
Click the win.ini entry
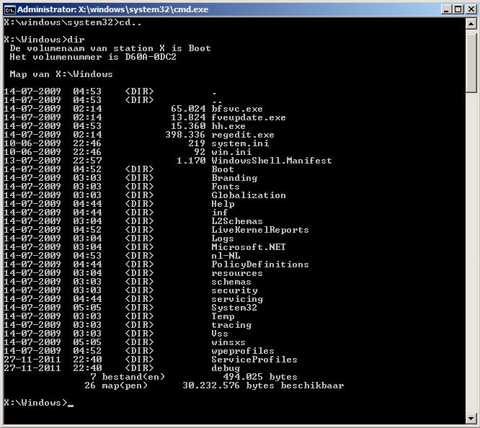(231, 152)
